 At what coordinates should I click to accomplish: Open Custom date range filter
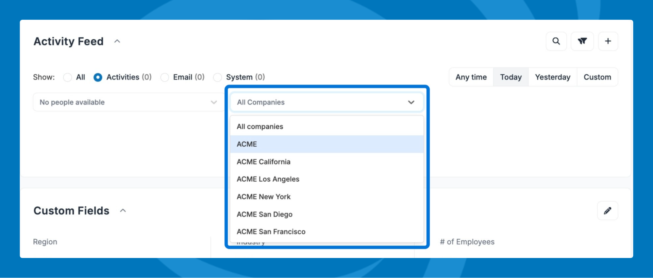[x=597, y=77]
